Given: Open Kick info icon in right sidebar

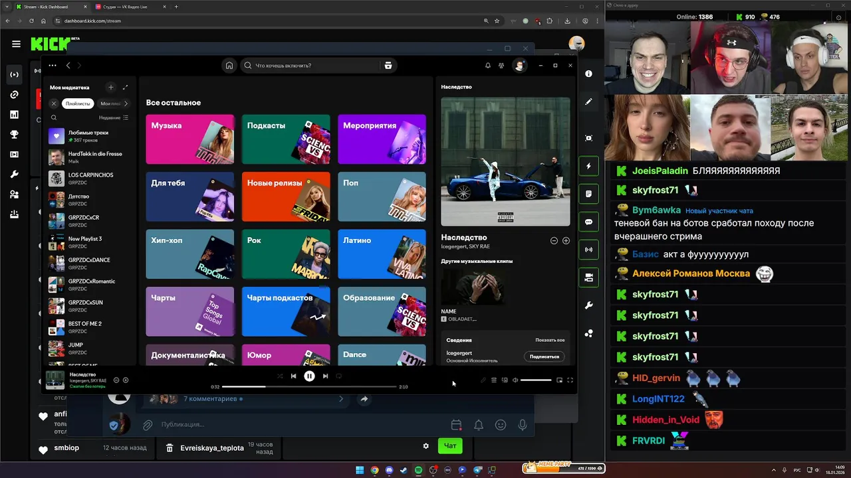Looking at the screenshot, I should [x=588, y=74].
